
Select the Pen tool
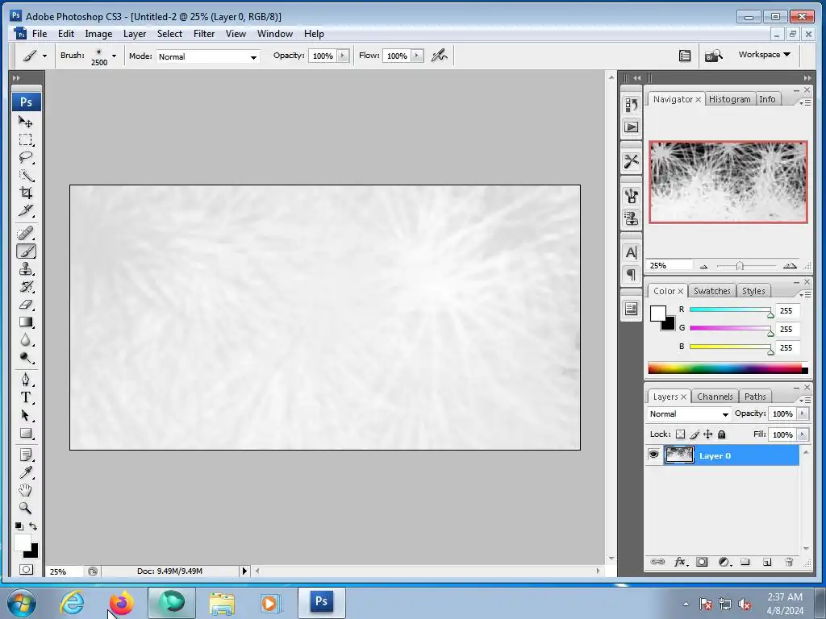[x=26, y=380]
